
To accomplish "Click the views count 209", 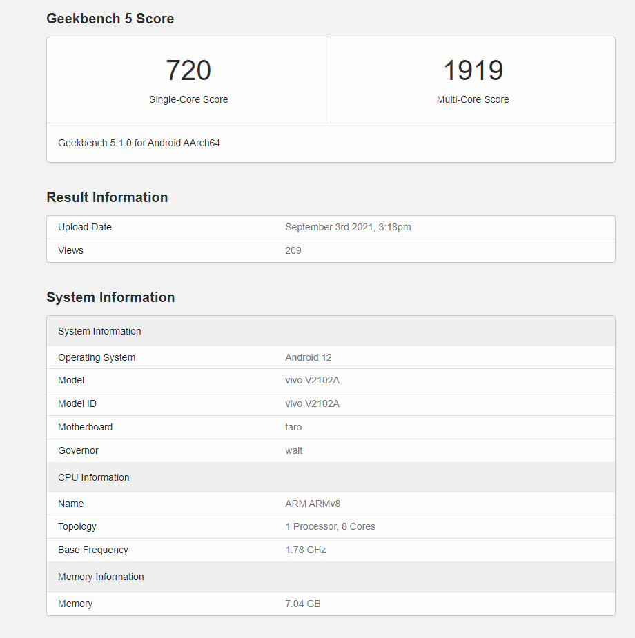I will coord(293,250).
